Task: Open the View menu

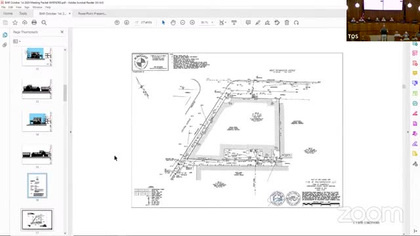Action: coord(18,7)
